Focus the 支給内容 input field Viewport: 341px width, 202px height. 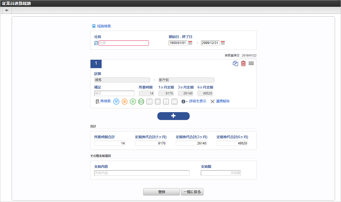click(142, 173)
